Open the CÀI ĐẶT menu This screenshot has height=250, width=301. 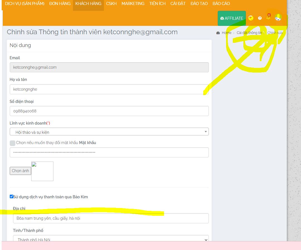[178, 4]
